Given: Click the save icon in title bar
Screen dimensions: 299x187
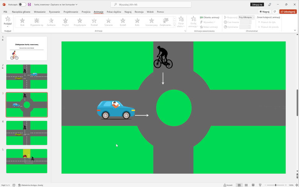Looking at the screenshot, I should (x=29, y=5).
